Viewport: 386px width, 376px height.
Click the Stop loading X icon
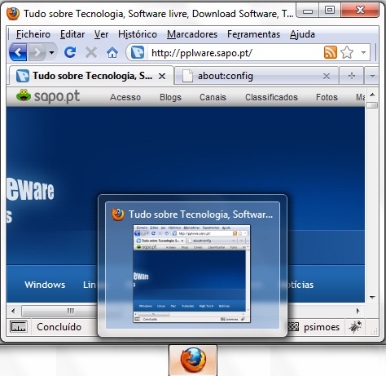point(91,52)
